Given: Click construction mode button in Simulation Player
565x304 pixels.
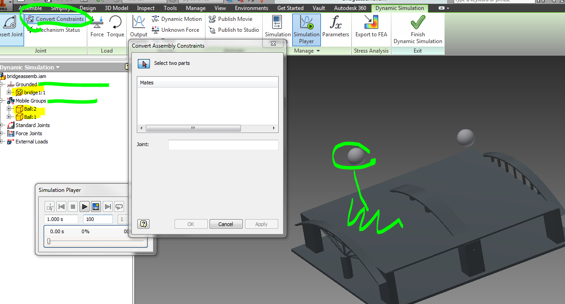Looking at the screenshot, I should tap(50, 207).
